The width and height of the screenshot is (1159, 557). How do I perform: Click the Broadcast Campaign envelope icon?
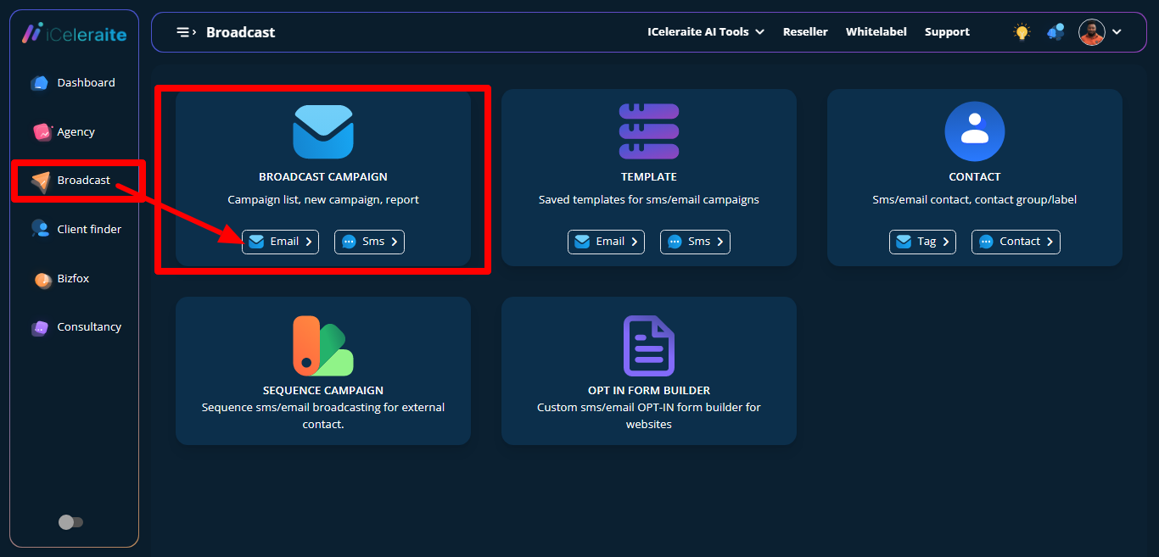[322, 132]
